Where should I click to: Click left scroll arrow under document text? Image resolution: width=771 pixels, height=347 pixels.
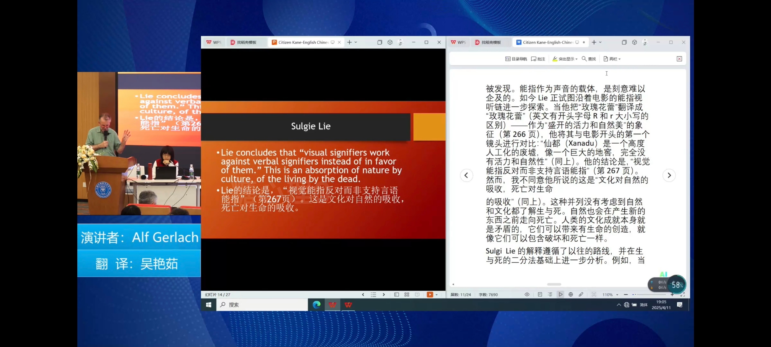453,284
